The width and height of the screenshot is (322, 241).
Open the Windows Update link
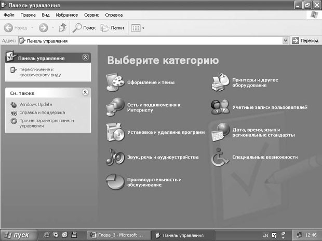click(x=35, y=105)
